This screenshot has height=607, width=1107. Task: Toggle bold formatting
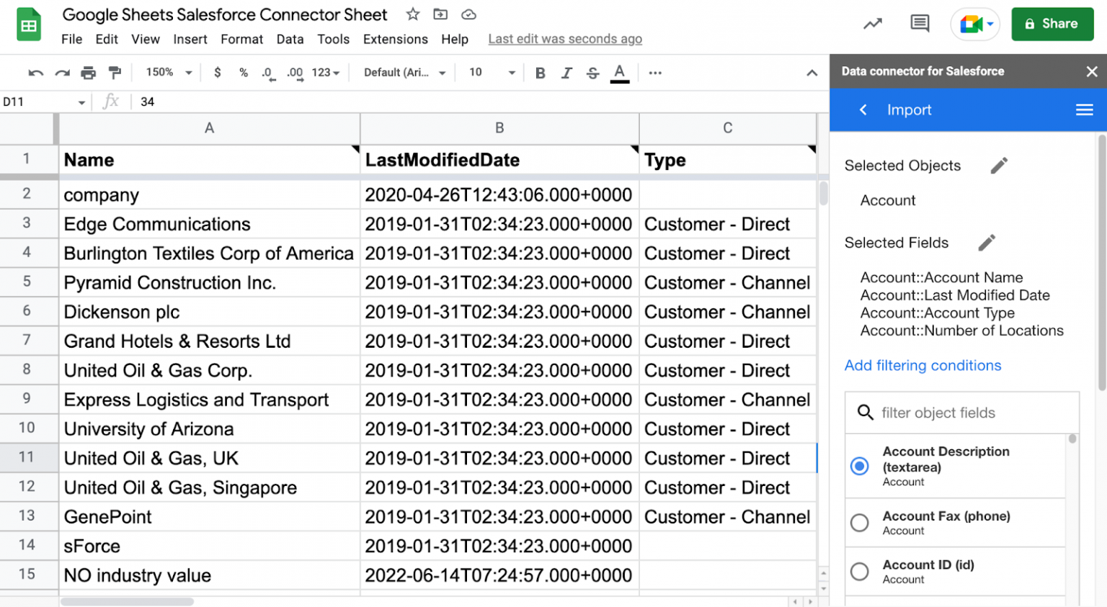click(540, 73)
